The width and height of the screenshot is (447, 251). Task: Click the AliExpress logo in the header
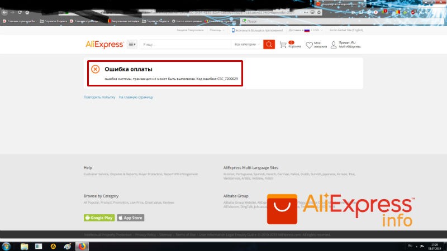point(104,45)
